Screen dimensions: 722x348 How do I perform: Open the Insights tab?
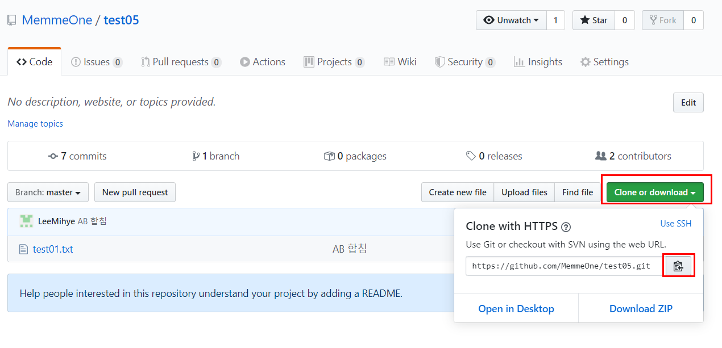[x=538, y=62]
